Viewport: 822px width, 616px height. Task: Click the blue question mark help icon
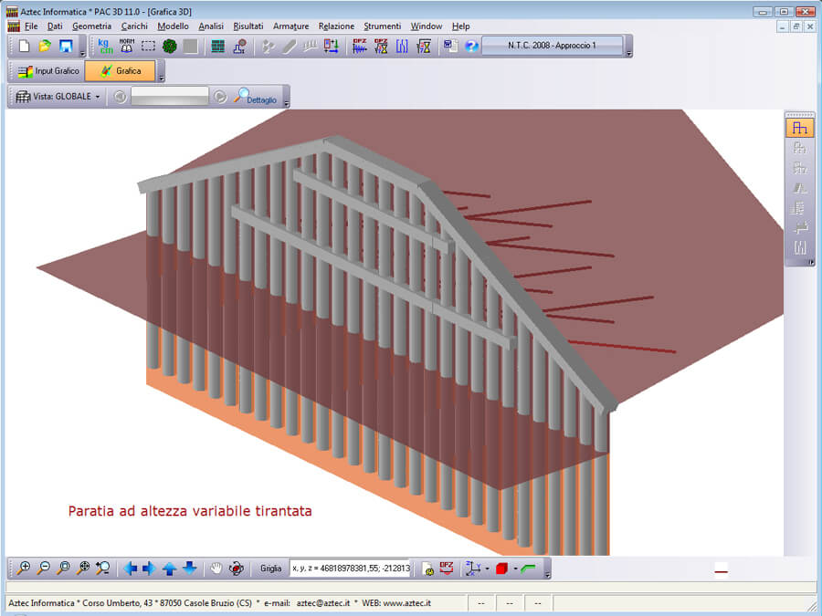click(471, 47)
